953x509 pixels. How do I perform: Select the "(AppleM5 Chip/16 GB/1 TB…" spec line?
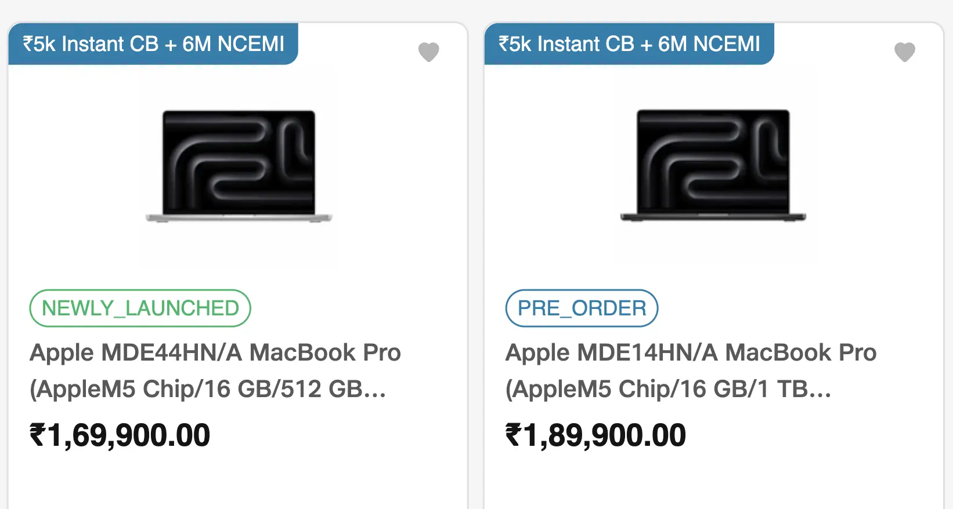pyautogui.click(x=667, y=389)
